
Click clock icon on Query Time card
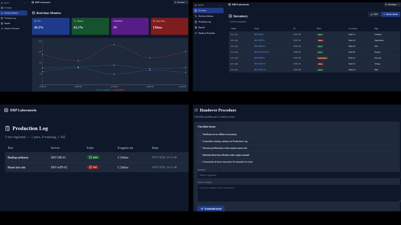coord(154,21)
